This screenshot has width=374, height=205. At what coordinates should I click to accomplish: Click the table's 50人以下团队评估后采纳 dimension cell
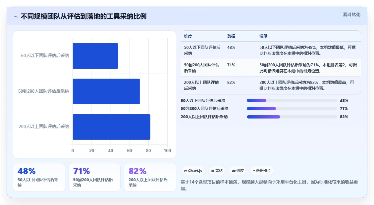[x=202, y=51]
